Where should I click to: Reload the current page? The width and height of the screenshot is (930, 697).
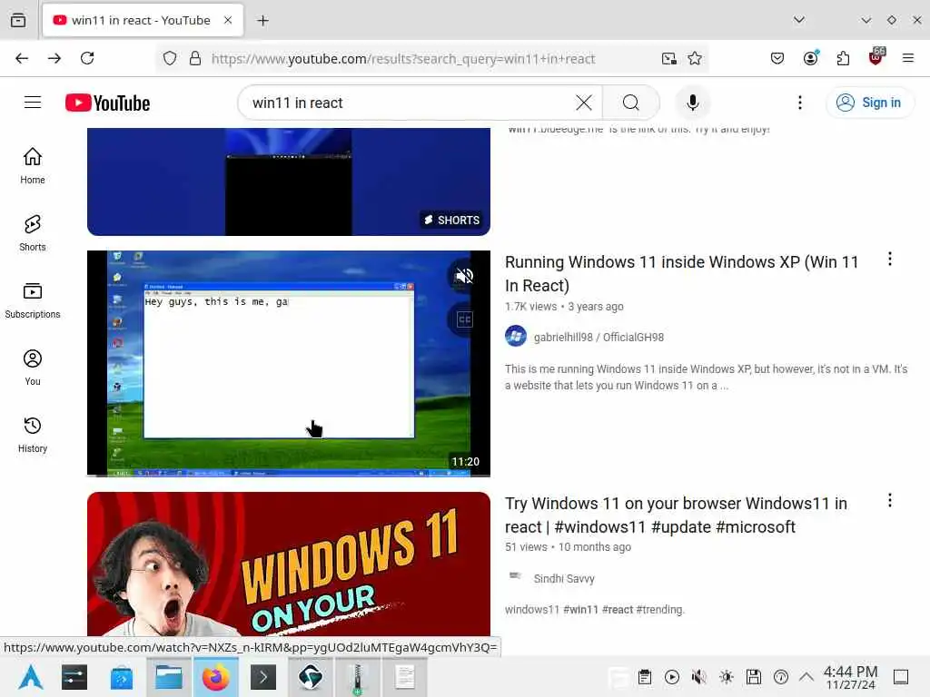[87, 58]
